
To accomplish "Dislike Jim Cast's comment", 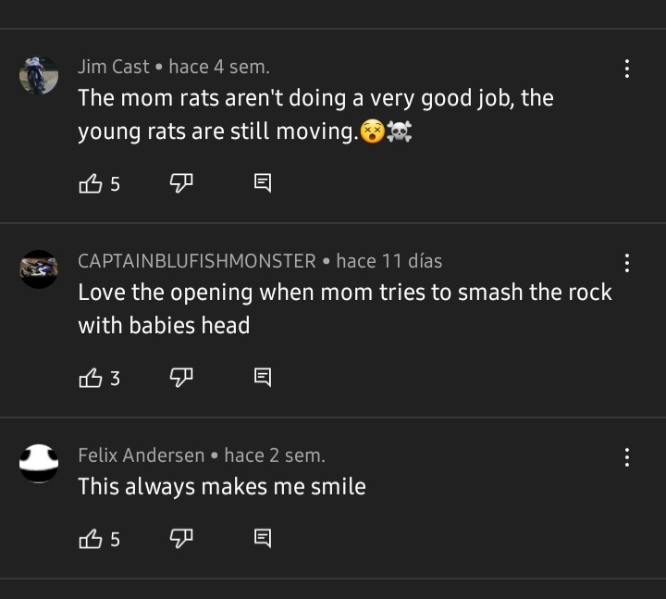I will tap(179, 183).
